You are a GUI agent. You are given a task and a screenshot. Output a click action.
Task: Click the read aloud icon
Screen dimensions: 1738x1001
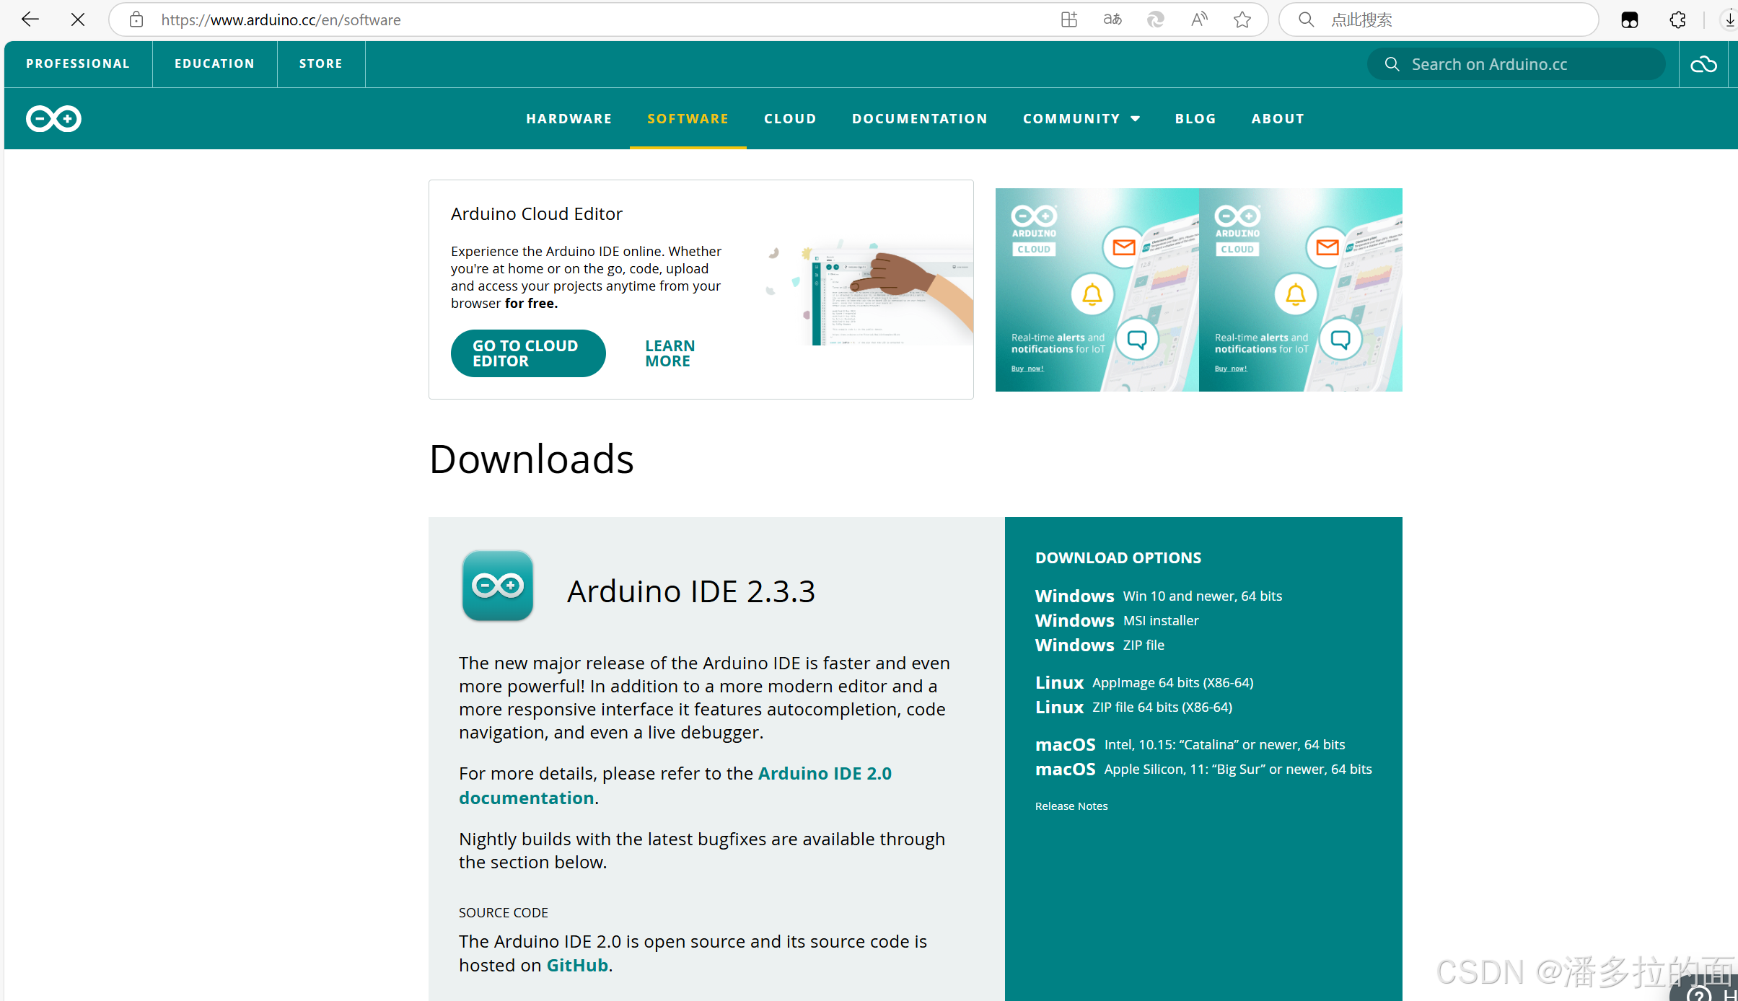pyautogui.click(x=1198, y=19)
